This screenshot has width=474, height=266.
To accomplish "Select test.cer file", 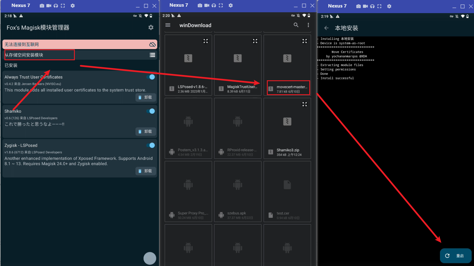I will [x=287, y=192].
